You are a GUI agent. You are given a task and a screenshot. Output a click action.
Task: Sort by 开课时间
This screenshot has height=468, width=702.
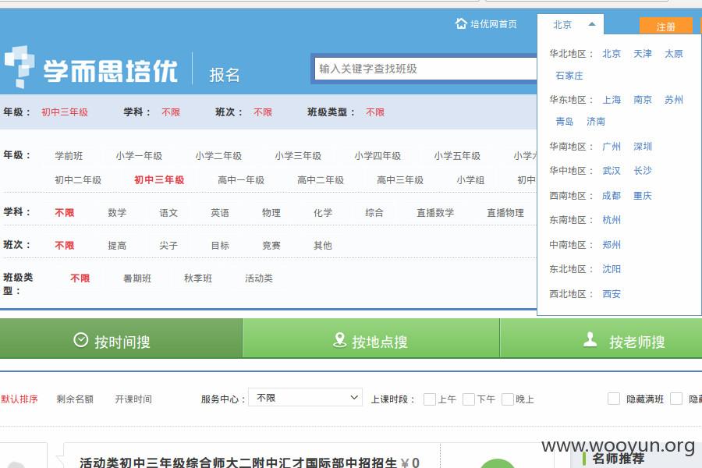tap(133, 399)
